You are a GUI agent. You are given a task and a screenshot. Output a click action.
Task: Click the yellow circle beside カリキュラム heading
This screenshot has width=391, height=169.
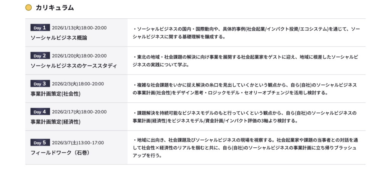(x=28, y=8)
